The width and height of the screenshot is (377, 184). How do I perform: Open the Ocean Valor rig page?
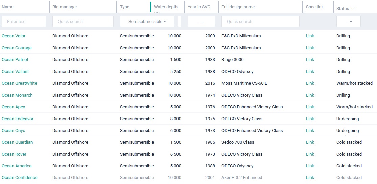pyautogui.click(x=14, y=36)
